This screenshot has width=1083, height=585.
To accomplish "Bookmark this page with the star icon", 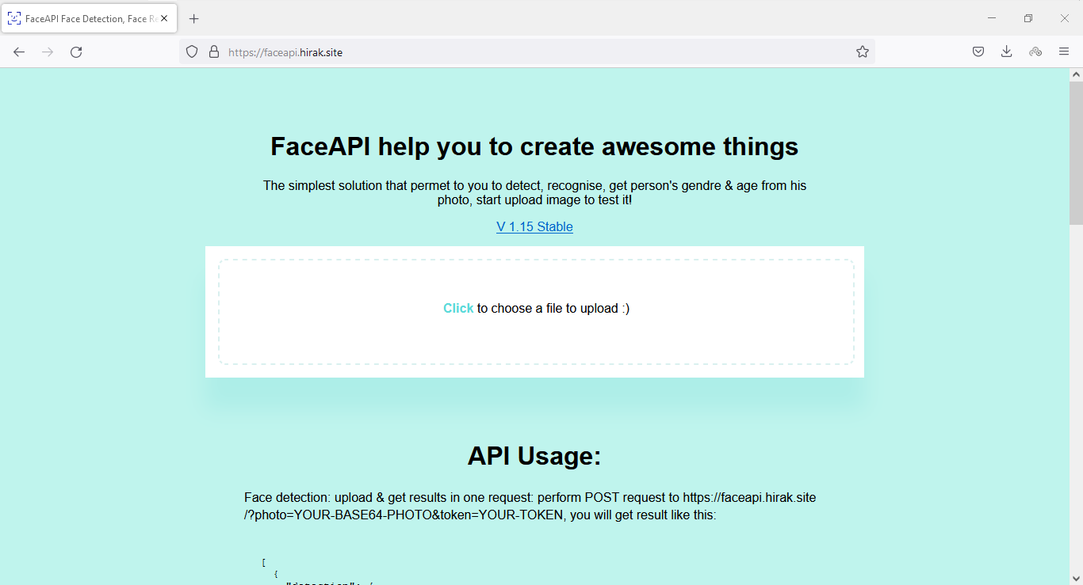I will click(x=863, y=52).
